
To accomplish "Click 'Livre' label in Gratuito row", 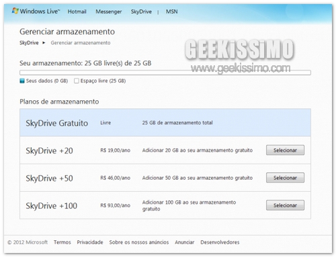I will (106, 122).
